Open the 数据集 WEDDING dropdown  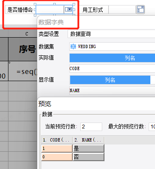[112, 46]
